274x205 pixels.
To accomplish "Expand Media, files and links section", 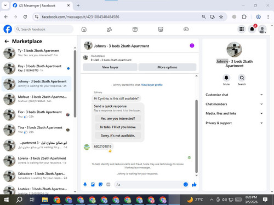I will 234,113.
